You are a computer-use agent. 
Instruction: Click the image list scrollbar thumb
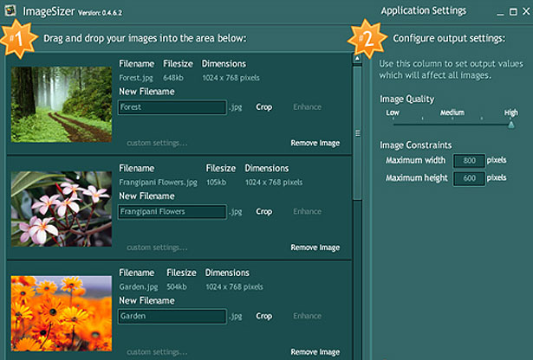click(357, 133)
